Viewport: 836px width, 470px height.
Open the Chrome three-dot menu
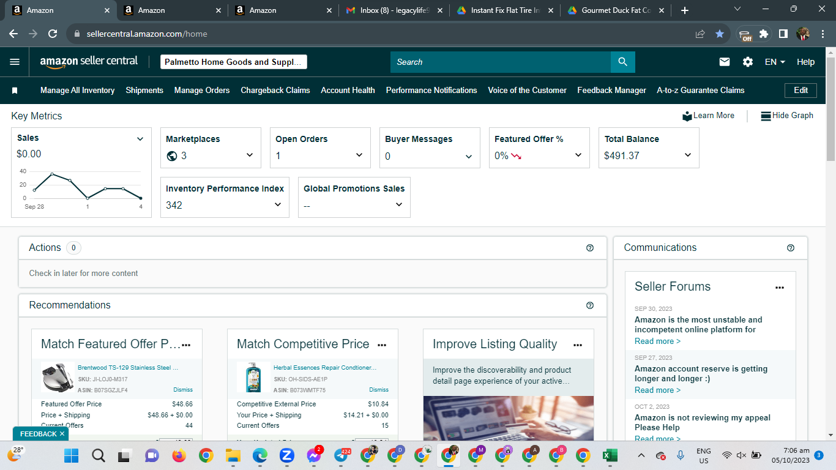823,34
